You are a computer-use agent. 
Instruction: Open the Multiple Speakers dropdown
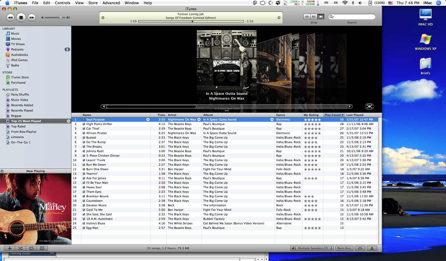(312, 248)
